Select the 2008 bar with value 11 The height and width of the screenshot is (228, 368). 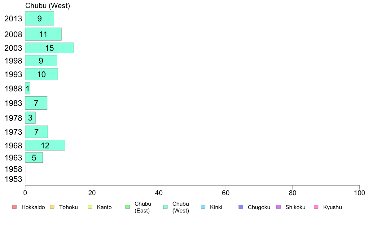(43, 34)
